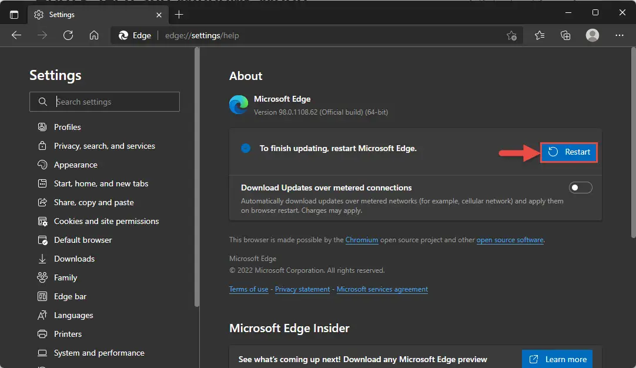The width and height of the screenshot is (636, 368).
Task: Click the Languages icon
Action: tap(42, 315)
